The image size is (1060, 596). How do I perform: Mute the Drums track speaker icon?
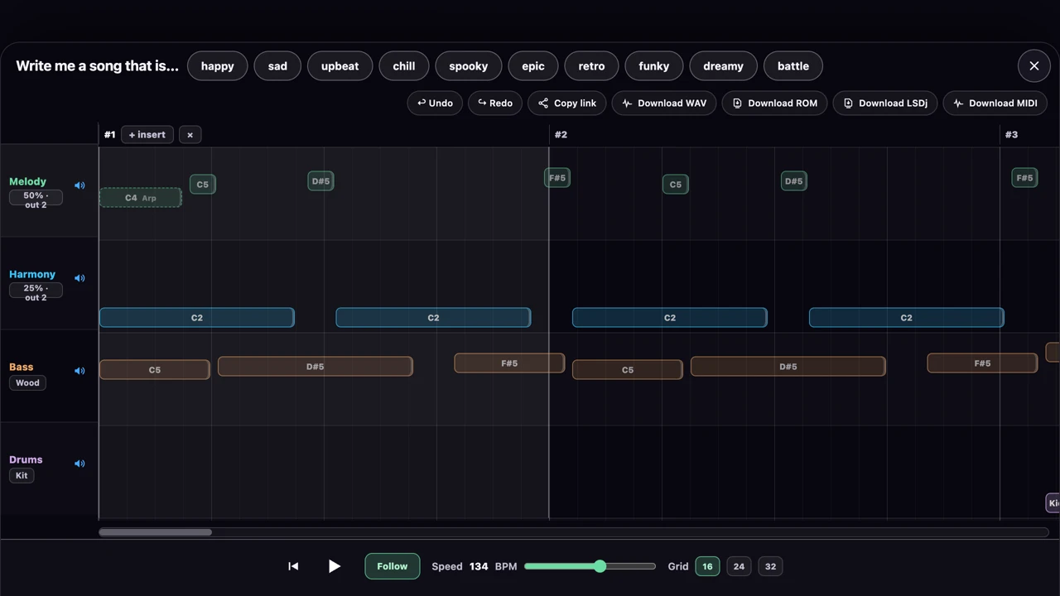pyautogui.click(x=79, y=464)
